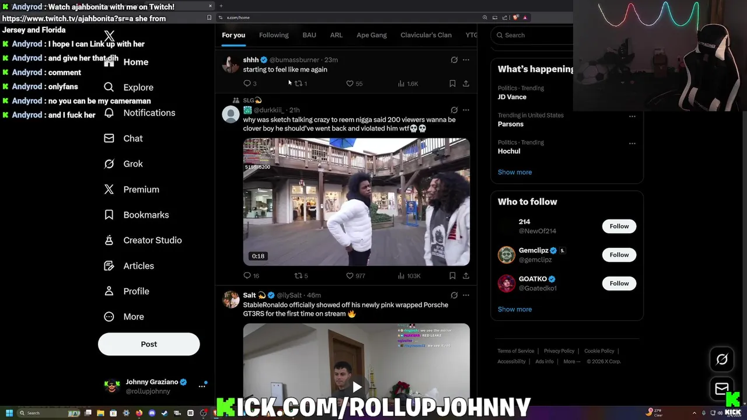
Task: Open Steam from the taskbar
Action: tap(165, 413)
